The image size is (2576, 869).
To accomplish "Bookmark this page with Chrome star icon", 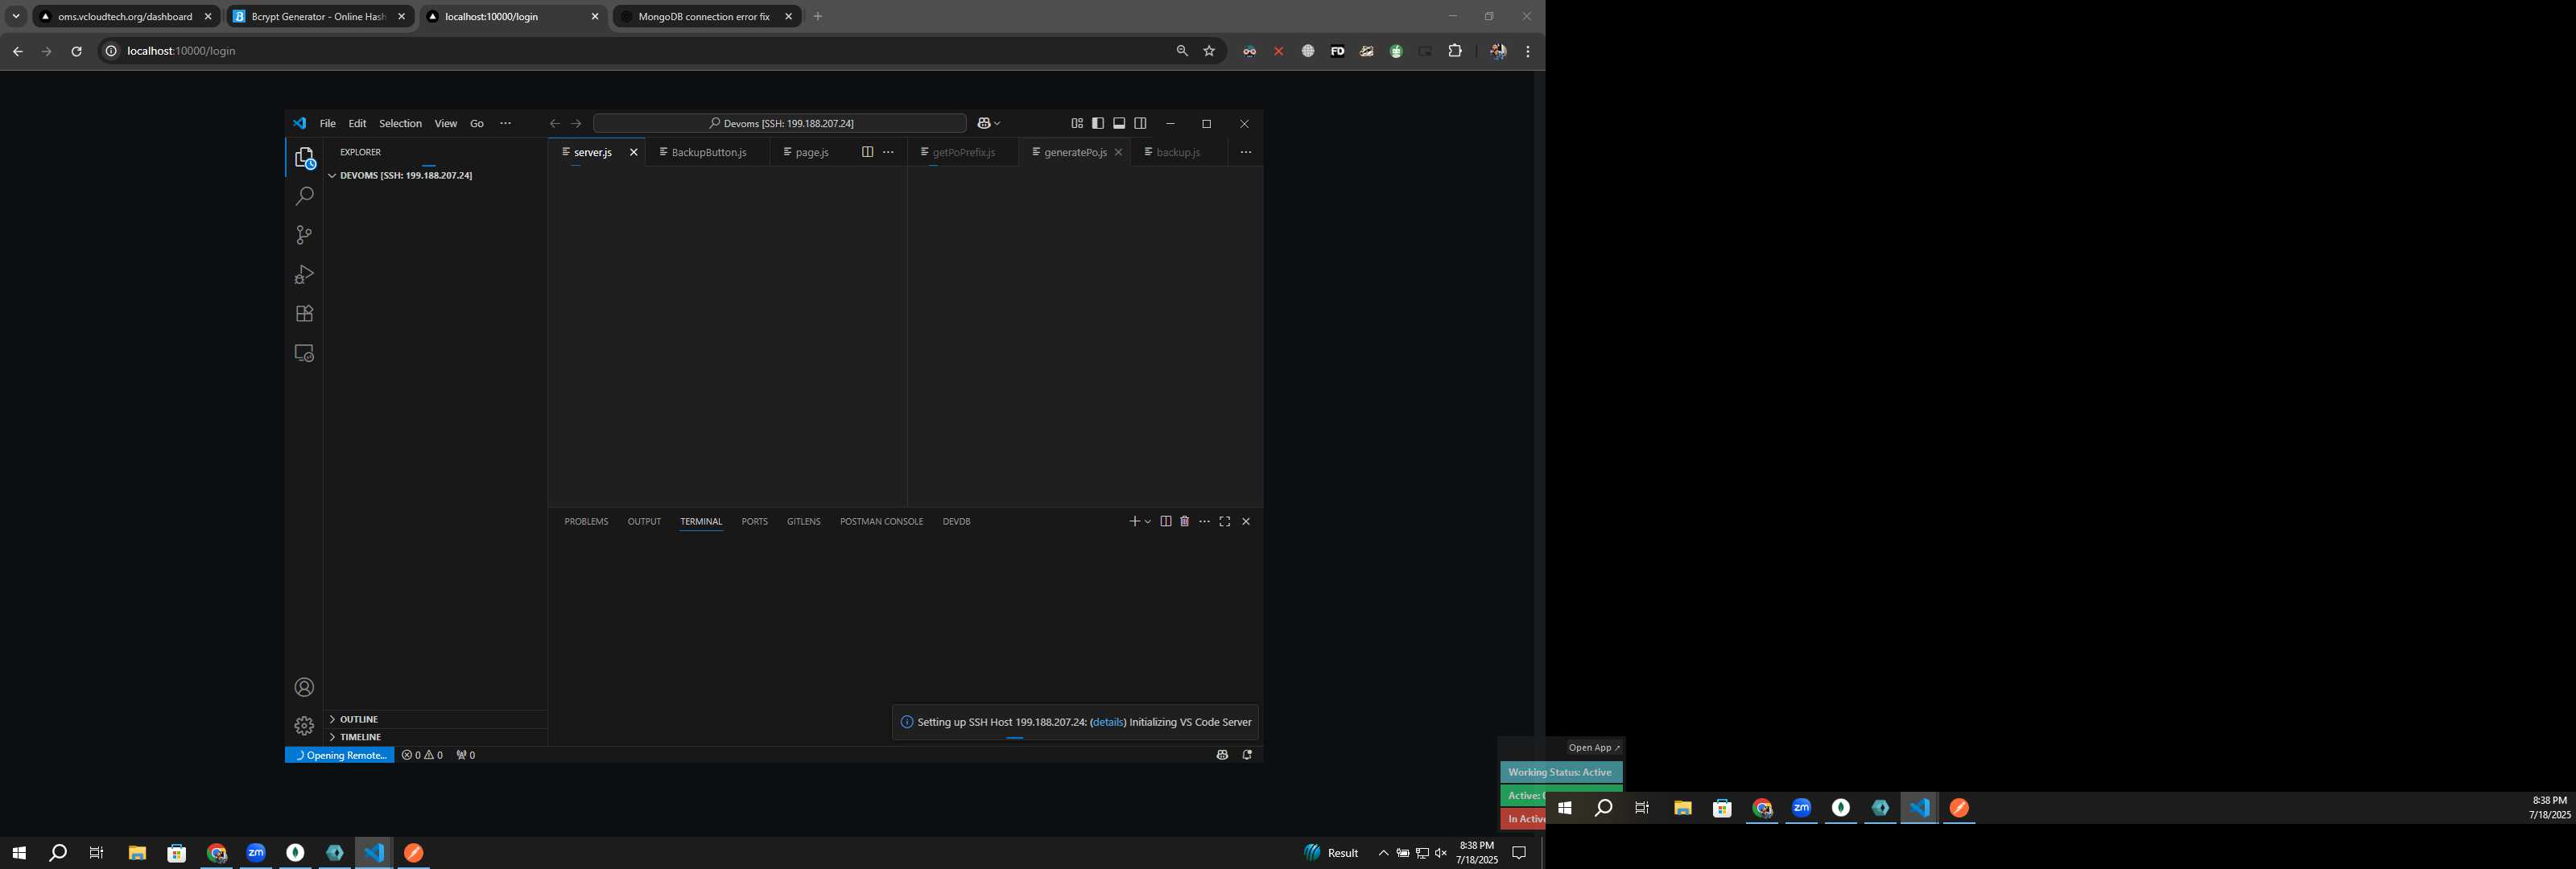I will [1209, 51].
